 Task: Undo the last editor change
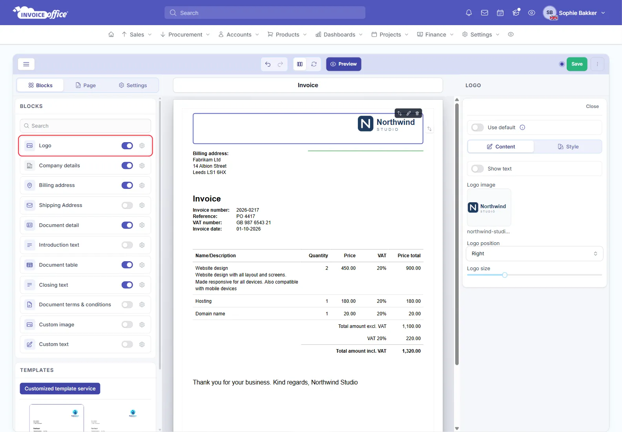click(268, 64)
